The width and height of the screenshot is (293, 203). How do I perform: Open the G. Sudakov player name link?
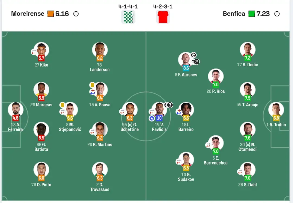point(186,177)
